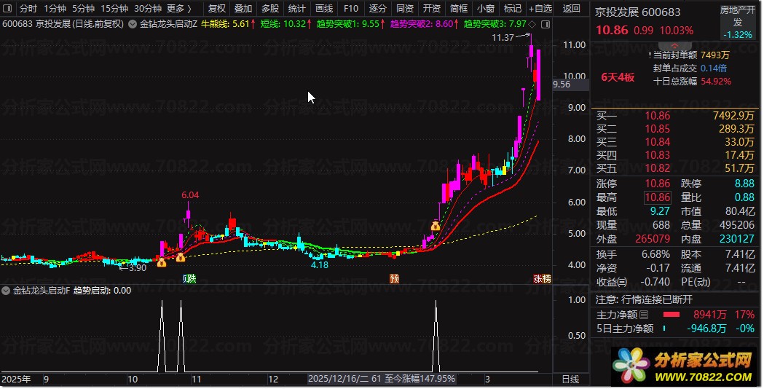Click the 买五 bid row

[675, 168]
